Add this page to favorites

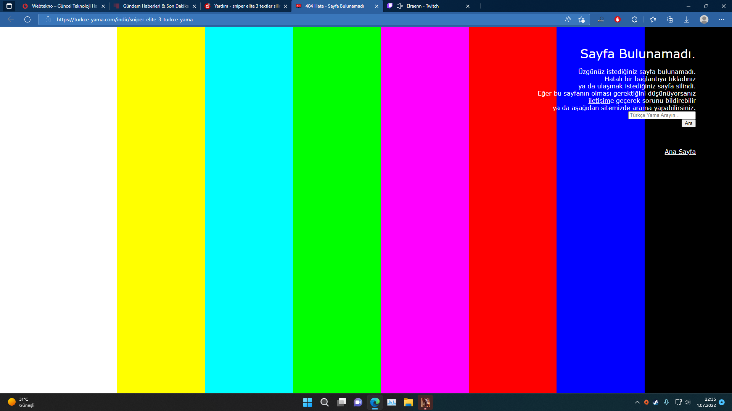point(581,19)
